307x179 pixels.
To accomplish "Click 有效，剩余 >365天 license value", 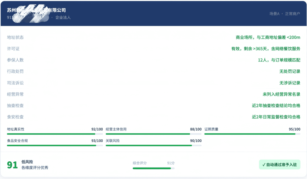I will [x=266, y=49].
